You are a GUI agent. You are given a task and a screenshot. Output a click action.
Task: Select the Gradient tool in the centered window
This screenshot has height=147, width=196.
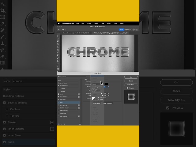click(x=58, y=69)
